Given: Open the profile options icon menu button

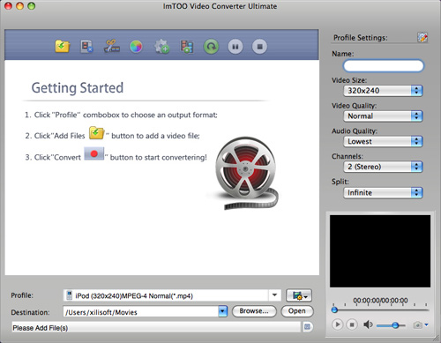Looking at the screenshot, I should (x=299, y=295).
